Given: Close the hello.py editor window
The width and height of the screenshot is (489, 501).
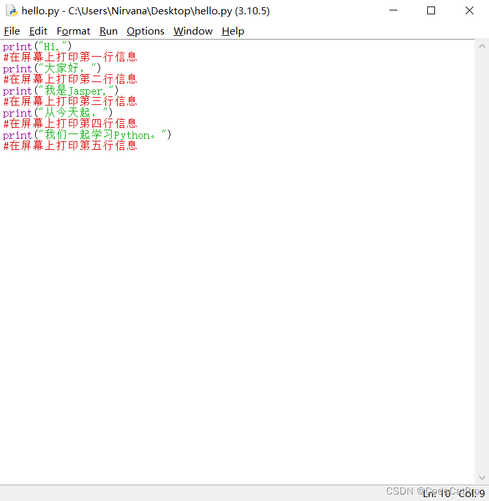Looking at the screenshot, I should [x=469, y=10].
